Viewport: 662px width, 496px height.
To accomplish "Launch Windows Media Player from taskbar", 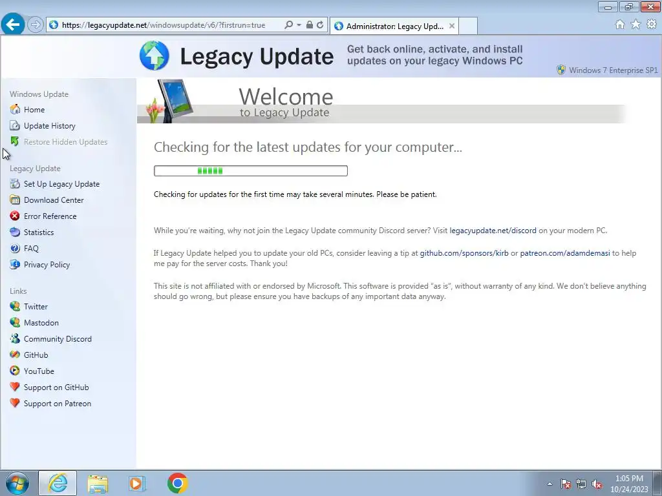I will pos(137,483).
